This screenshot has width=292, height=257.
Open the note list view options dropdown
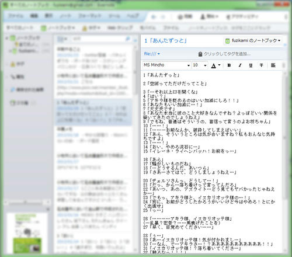click(x=62, y=39)
